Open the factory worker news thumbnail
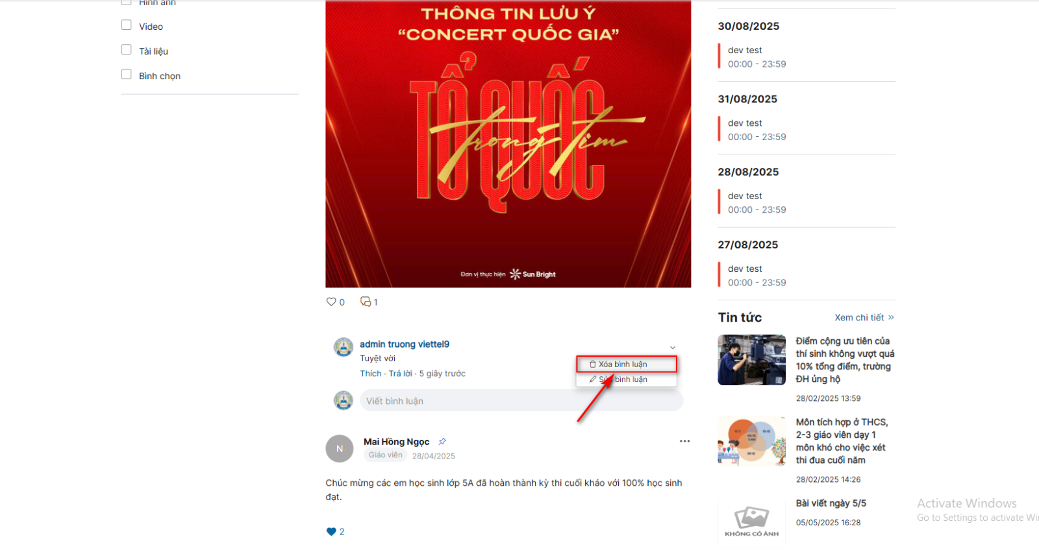Image resolution: width=1039 pixels, height=550 pixels. [751, 360]
